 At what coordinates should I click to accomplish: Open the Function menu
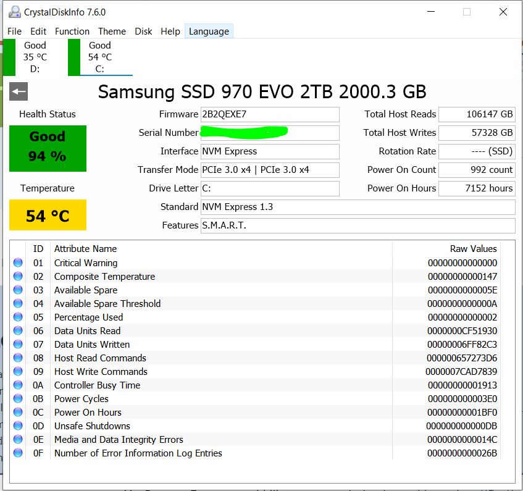pos(72,31)
